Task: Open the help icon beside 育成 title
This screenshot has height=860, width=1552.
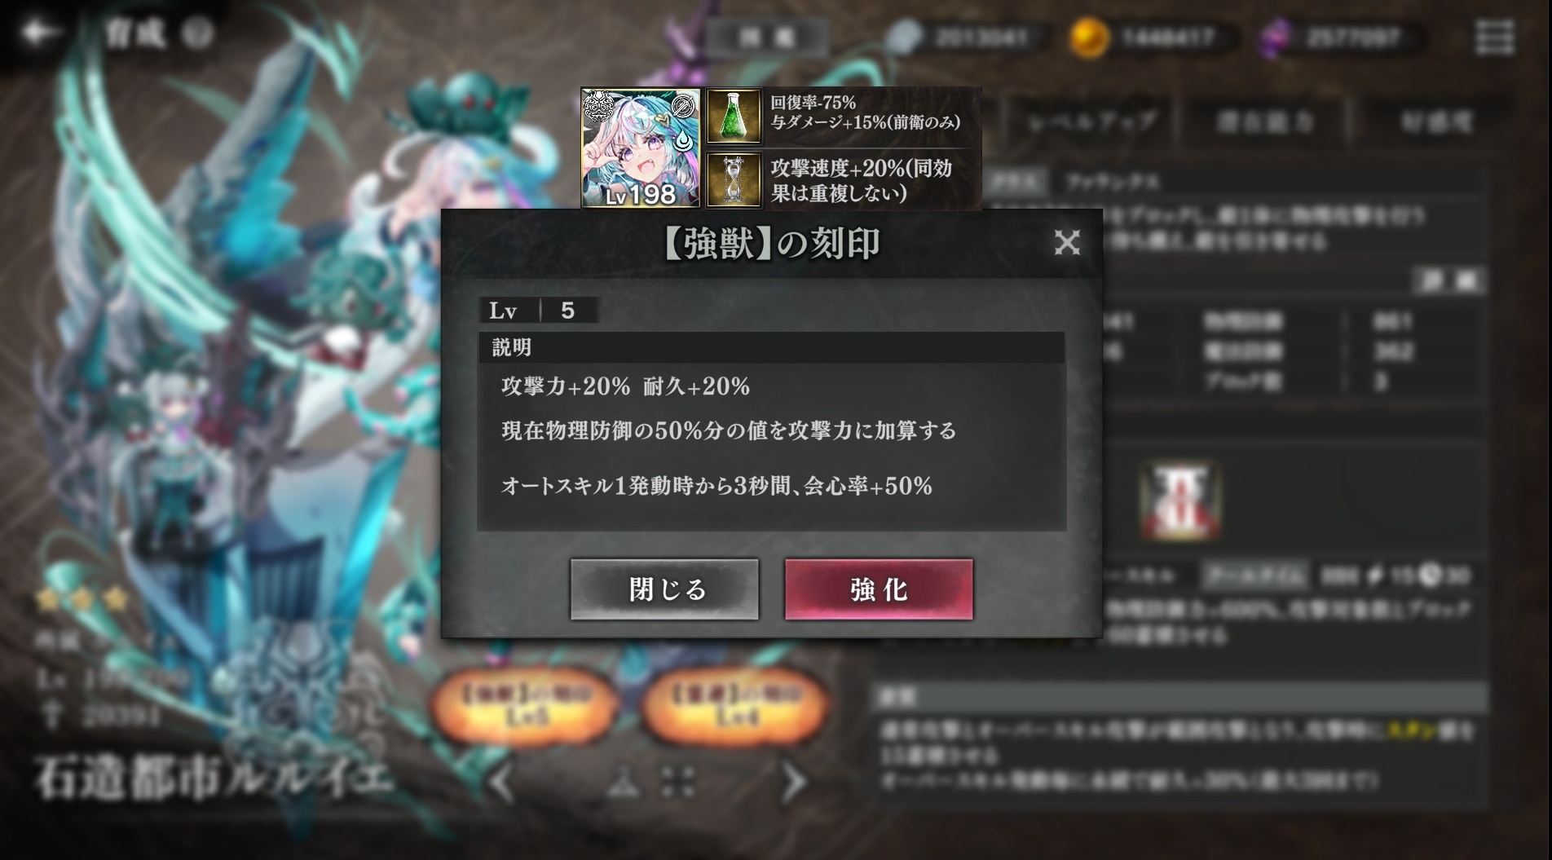Action: click(196, 33)
